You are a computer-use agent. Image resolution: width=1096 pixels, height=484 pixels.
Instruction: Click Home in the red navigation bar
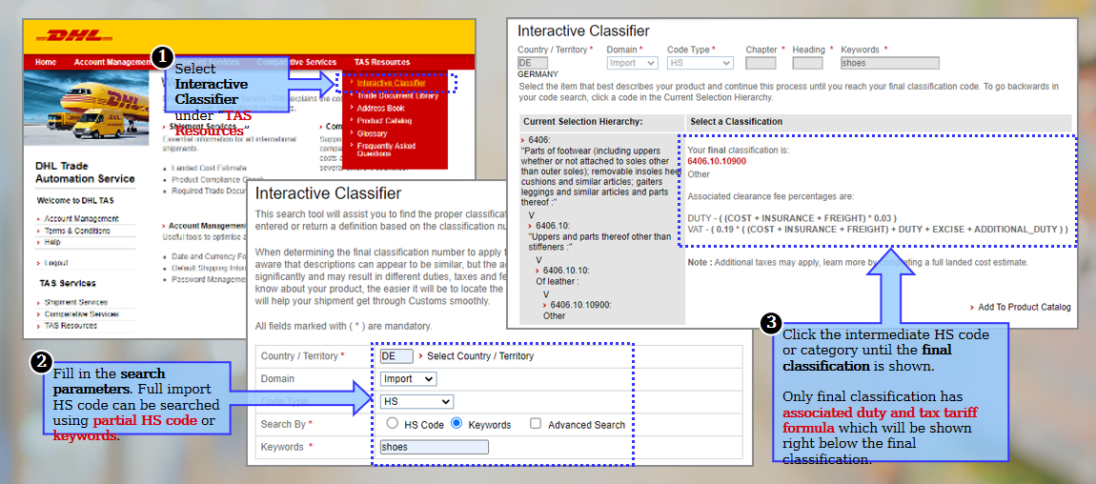[x=46, y=62]
